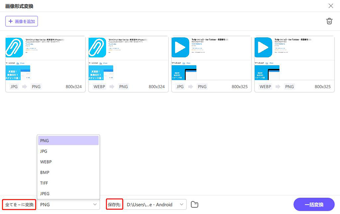Click the PNG target label on fourth card
340x214 pixels.
pos(289,86)
